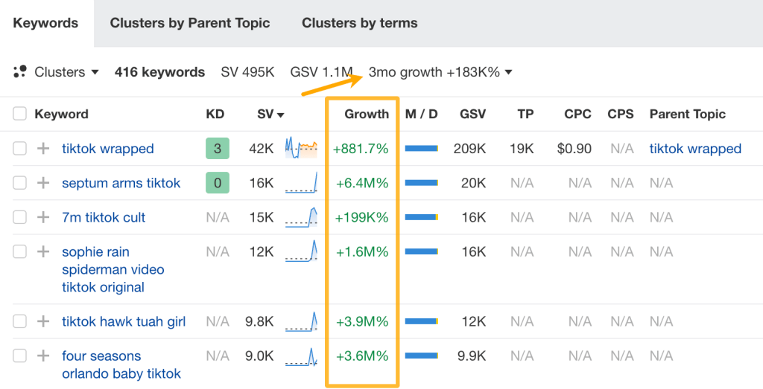This screenshot has width=763, height=389.
Task: Sort by the SV column arrow
Action: pyautogui.click(x=281, y=115)
